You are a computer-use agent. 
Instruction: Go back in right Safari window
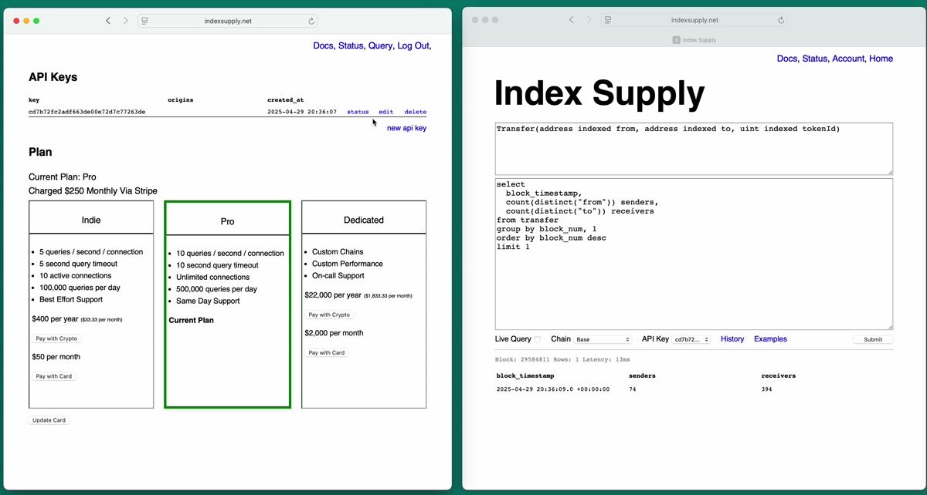click(x=572, y=20)
